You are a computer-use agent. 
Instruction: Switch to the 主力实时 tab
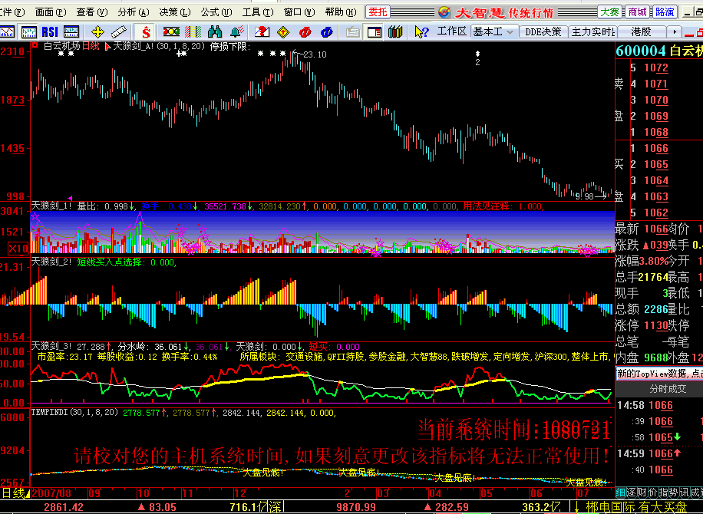pyautogui.click(x=593, y=31)
